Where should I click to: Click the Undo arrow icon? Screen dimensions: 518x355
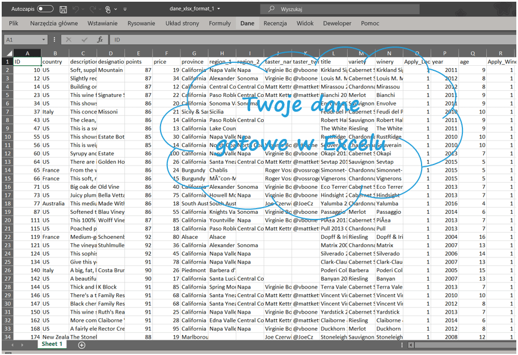click(76, 10)
